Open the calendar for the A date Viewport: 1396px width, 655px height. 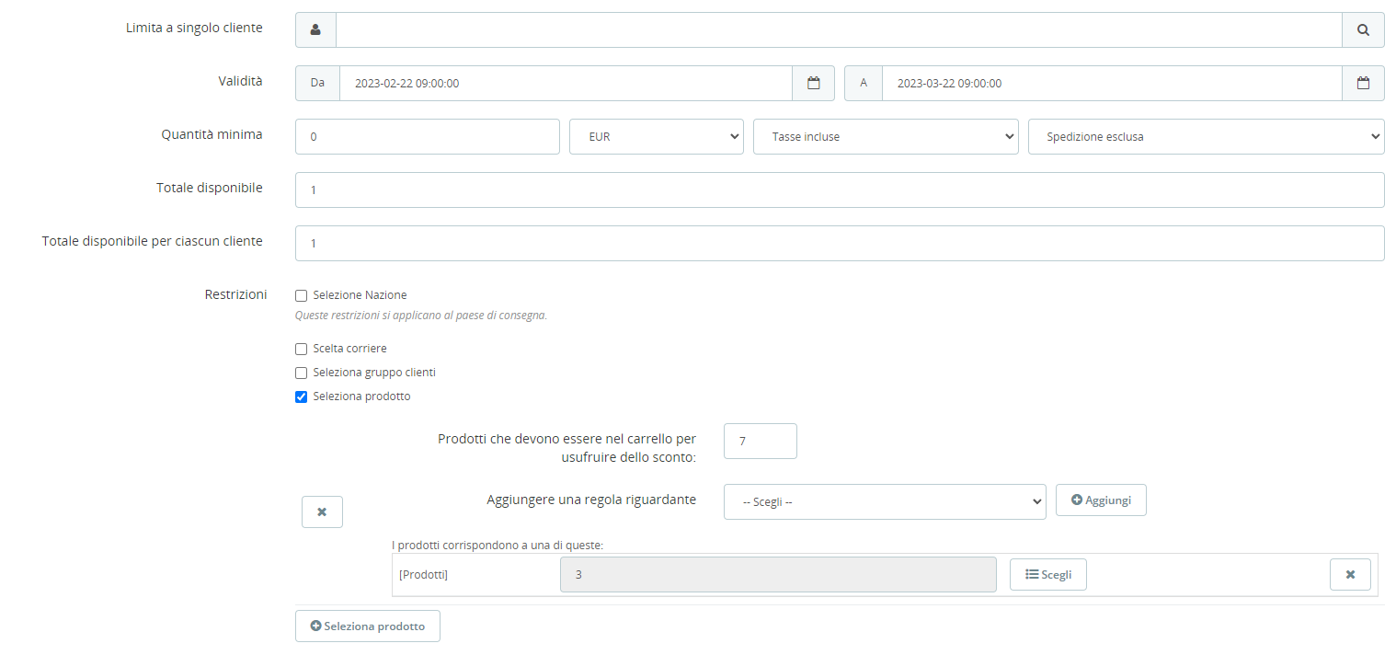coord(1363,83)
